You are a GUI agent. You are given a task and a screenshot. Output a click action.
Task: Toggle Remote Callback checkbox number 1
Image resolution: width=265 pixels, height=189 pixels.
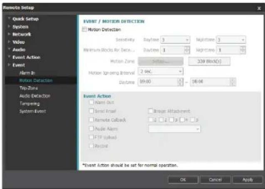tap(151, 120)
